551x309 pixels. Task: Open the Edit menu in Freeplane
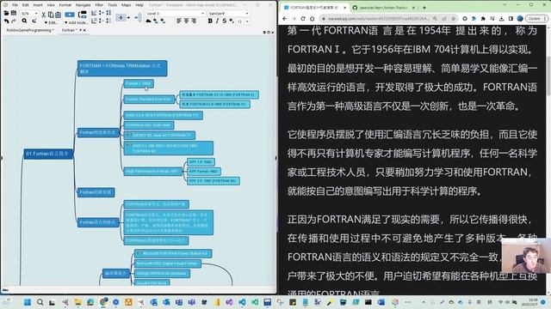pyautogui.click(x=26, y=5)
